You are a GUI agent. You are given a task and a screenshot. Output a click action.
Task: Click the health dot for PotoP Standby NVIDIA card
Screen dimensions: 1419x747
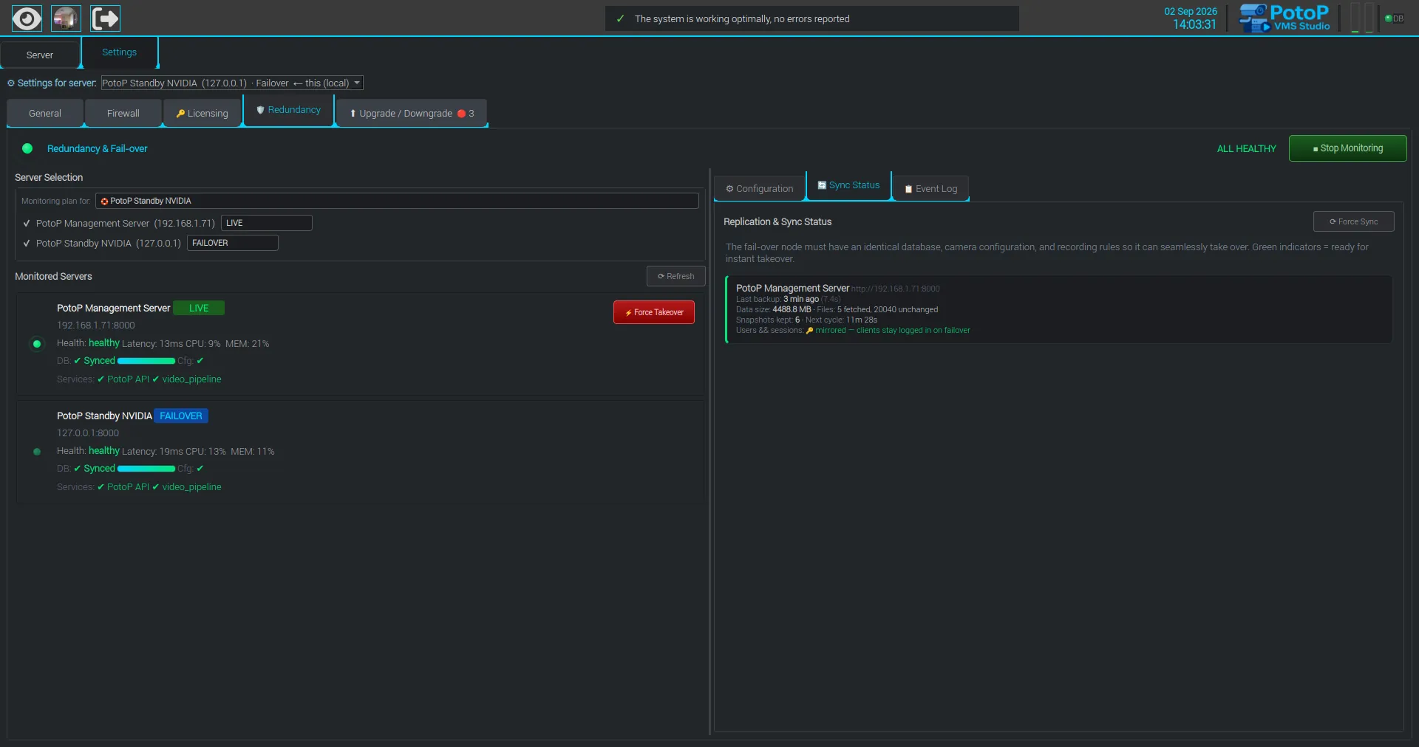(37, 452)
